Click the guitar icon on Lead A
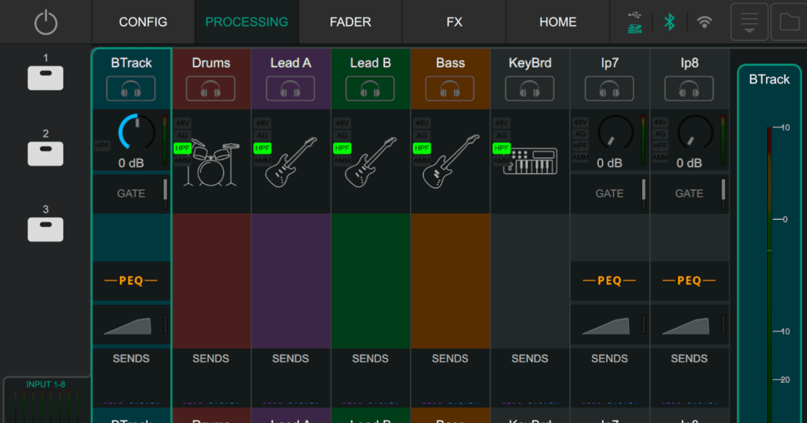The width and height of the screenshot is (807, 423). coord(291,161)
